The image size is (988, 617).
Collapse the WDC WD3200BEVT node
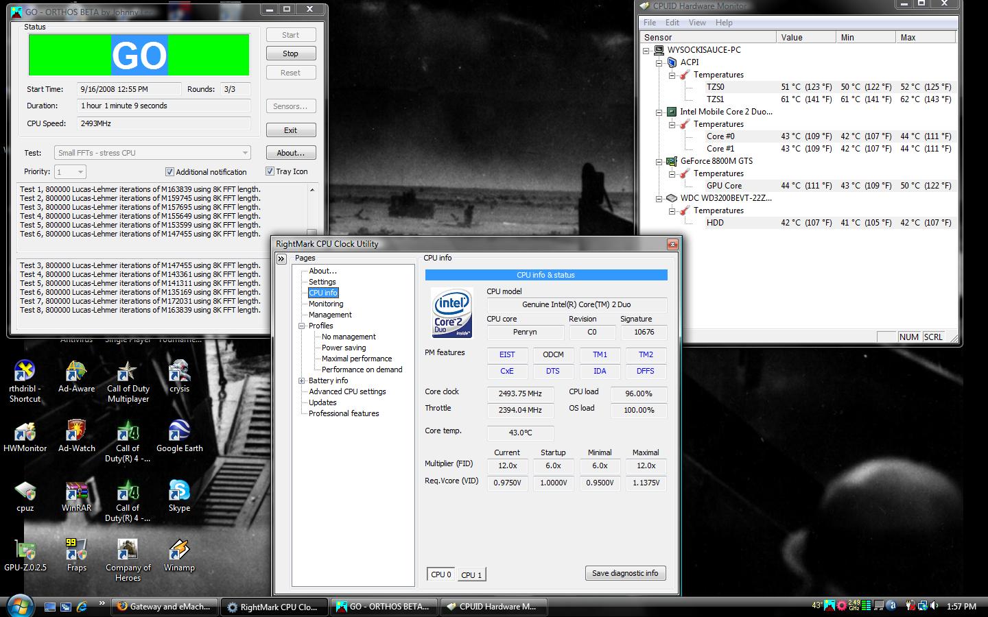click(659, 198)
